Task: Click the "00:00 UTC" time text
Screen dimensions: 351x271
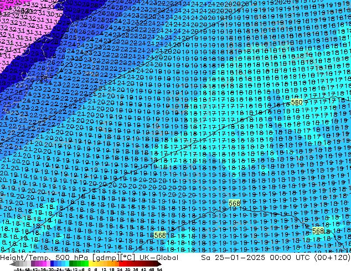Action: tap(290, 258)
